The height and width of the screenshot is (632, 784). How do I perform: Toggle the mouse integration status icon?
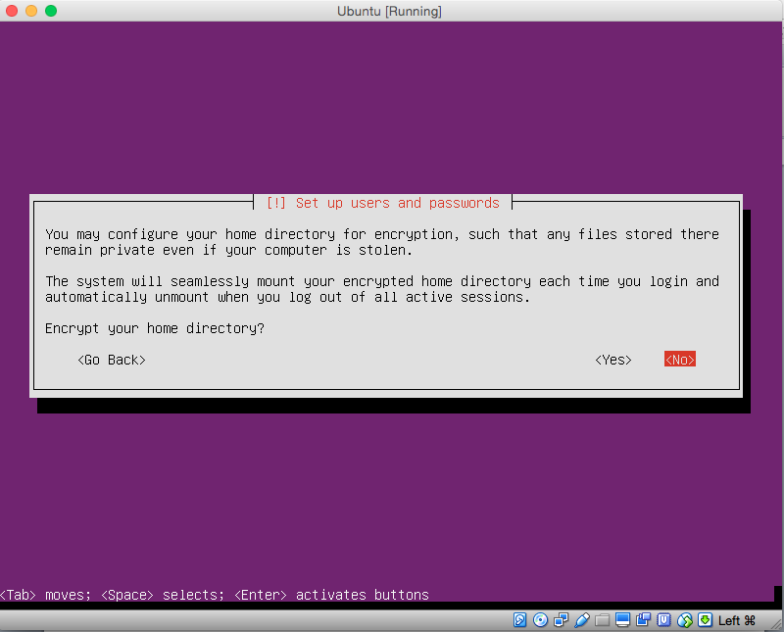click(x=685, y=620)
